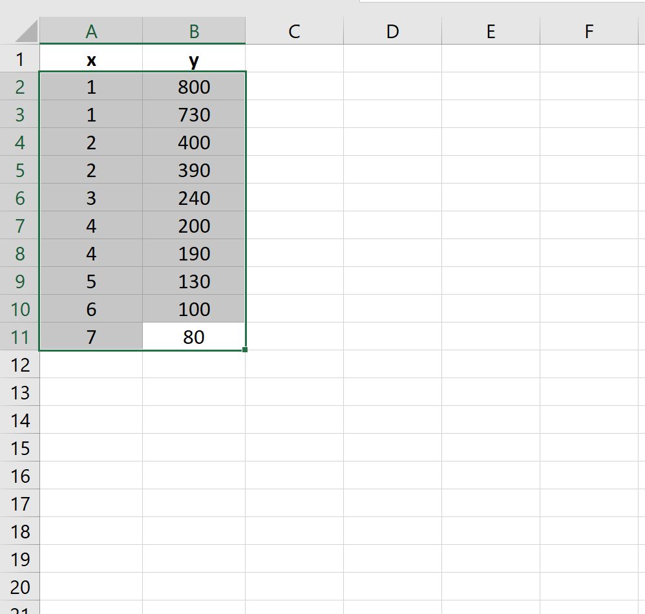Select the cell with value 130
This screenshot has width=645, height=614.
193,281
